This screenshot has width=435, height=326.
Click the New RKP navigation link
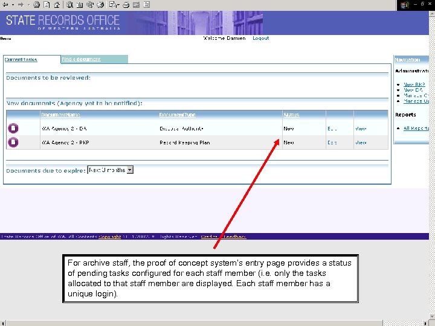[x=414, y=85]
